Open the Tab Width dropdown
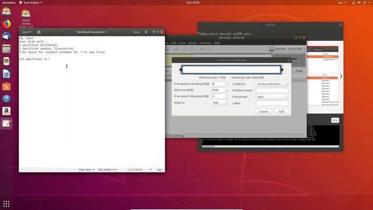 tap(107, 170)
